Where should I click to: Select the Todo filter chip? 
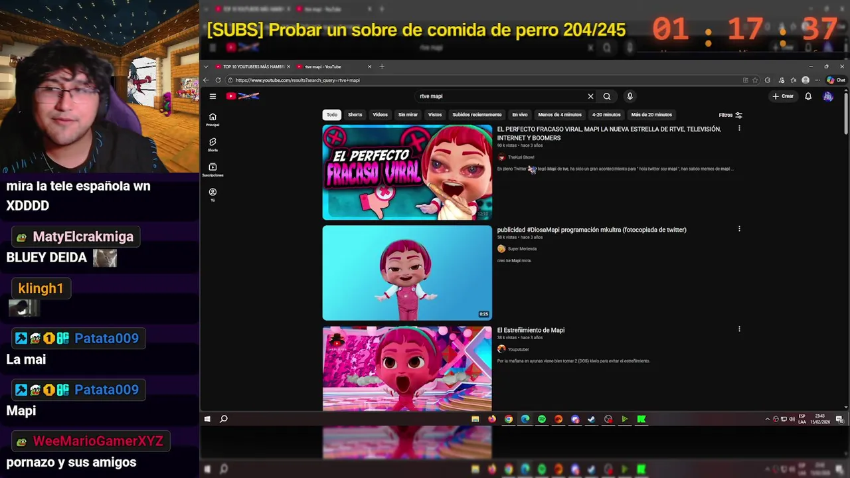pyautogui.click(x=332, y=115)
